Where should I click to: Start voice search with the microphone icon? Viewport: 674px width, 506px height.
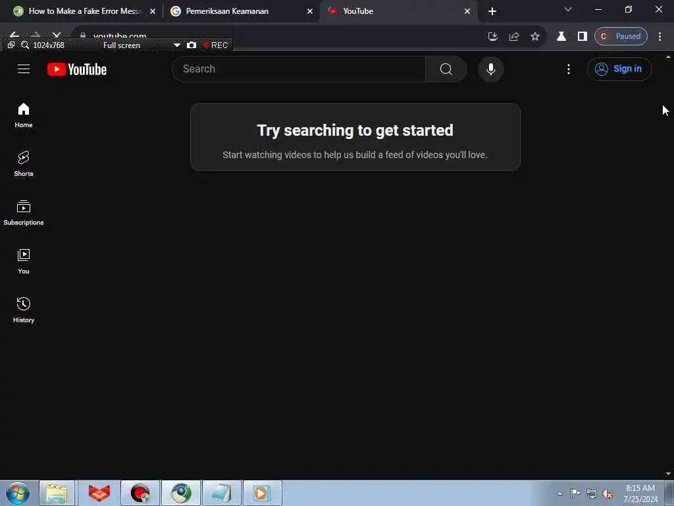point(490,69)
